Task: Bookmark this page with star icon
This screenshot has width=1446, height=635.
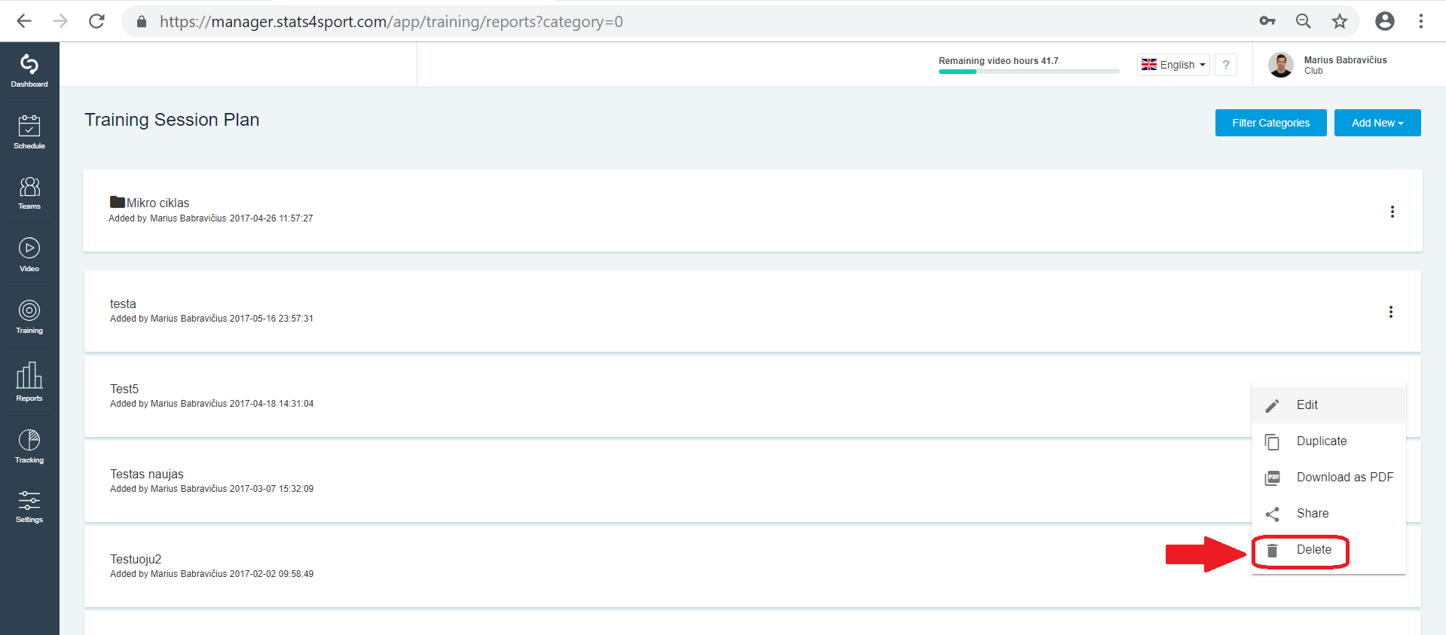Action: click(1339, 21)
